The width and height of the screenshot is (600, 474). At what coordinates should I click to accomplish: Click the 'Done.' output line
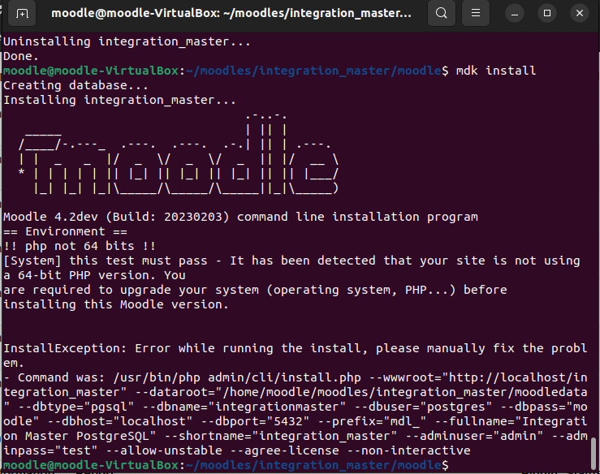coord(21,56)
